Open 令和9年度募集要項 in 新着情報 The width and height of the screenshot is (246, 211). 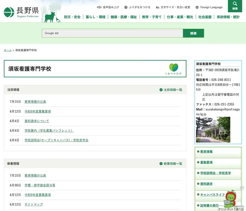[x=38, y=195]
